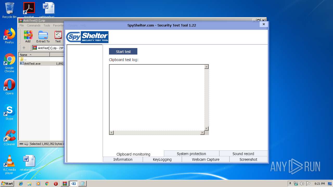Open the CCleaner desktop shortcut
The width and height of the screenshot is (333, 187).
9,138
